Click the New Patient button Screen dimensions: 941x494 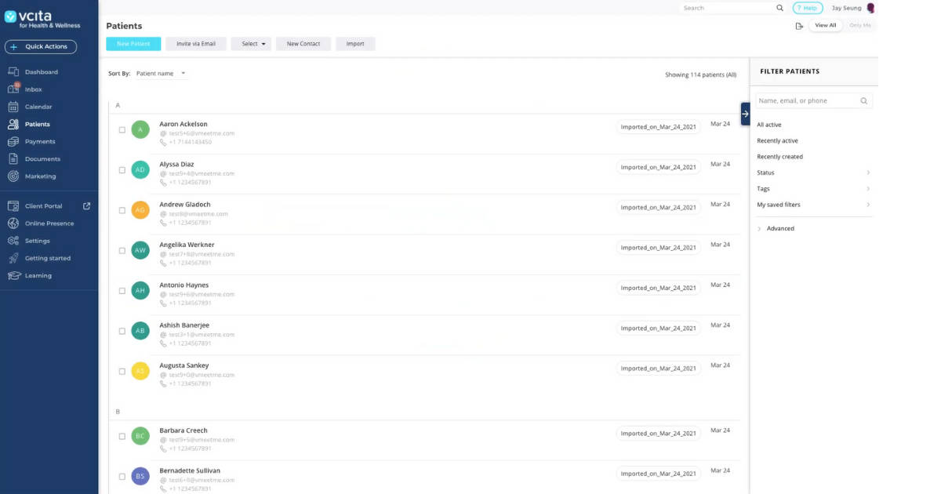133,43
